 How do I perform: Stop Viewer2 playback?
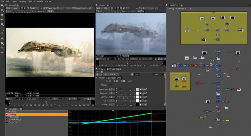[x=26, y=99]
